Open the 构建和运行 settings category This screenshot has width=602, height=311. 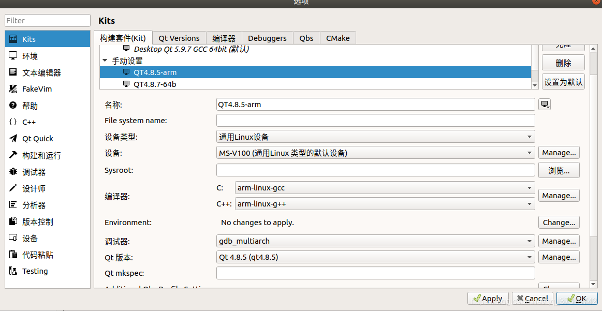coord(48,155)
